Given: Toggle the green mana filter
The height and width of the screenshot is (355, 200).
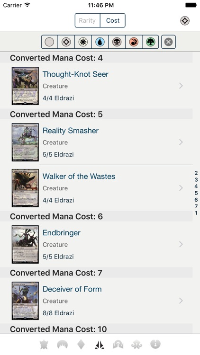Looking at the screenshot, I should 151,42.
